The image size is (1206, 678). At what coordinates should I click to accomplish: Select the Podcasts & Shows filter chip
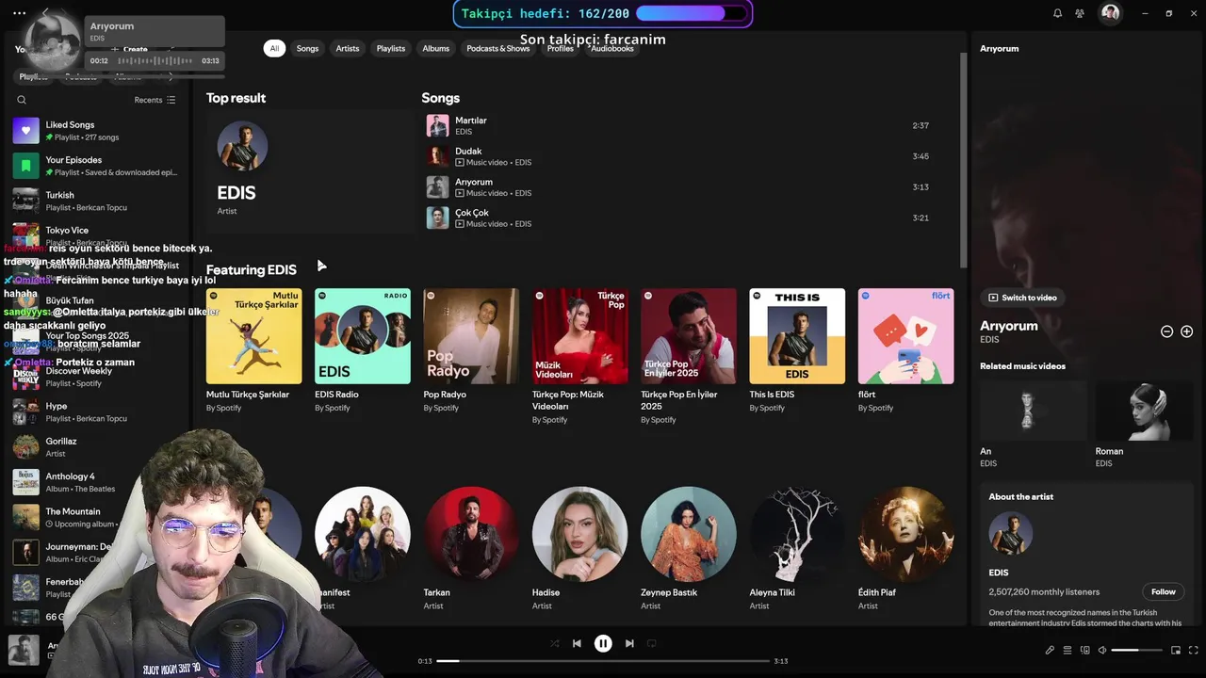click(x=498, y=48)
